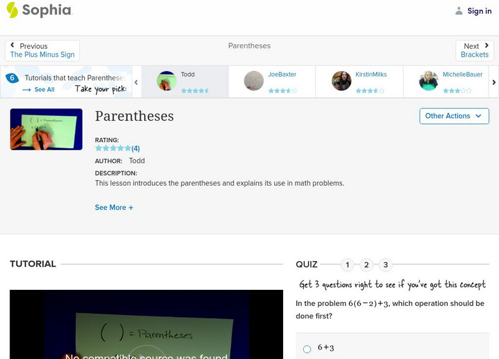Select Todd's tutorial avatar
The width and height of the screenshot is (499, 359).
[167, 81]
